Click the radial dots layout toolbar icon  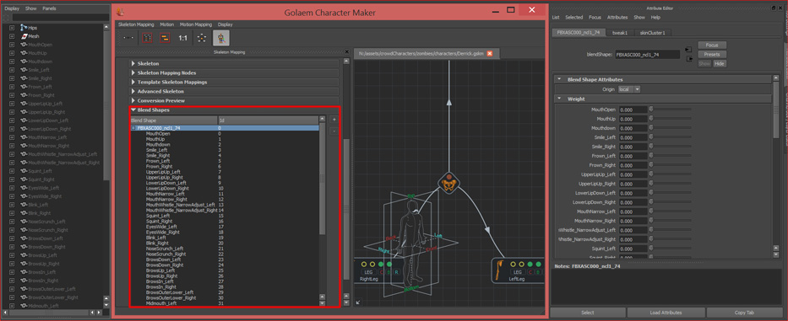201,38
